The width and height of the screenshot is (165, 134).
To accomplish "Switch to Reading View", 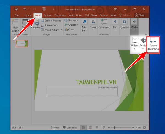I will 97,127.
